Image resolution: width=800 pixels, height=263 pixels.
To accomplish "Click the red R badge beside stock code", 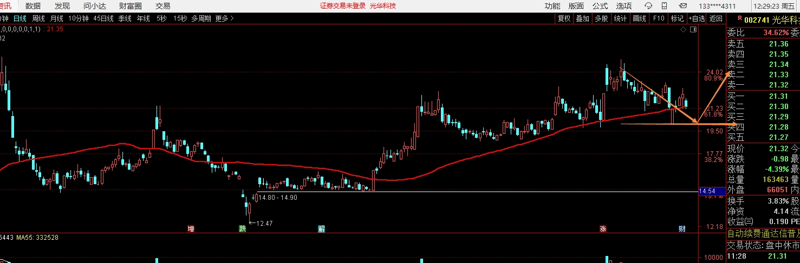I will (740, 18).
